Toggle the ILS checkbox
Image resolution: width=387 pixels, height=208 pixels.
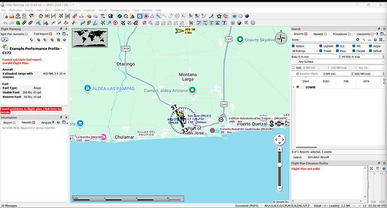(x=337, y=46)
